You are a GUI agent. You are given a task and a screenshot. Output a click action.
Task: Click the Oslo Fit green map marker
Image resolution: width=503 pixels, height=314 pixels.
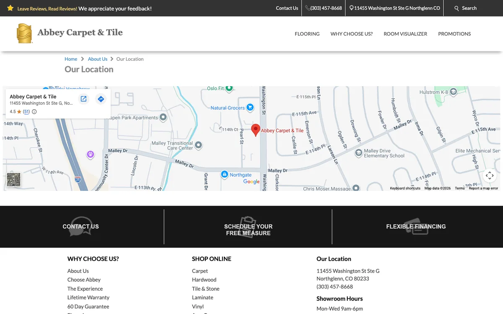pyautogui.click(x=229, y=88)
